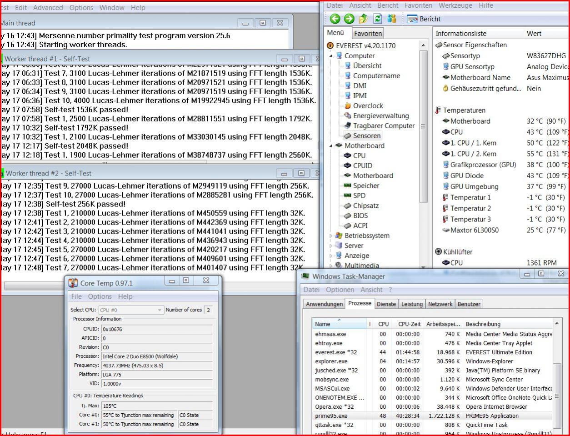This screenshot has height=436, width=570.
Task: Switch to the Menü tab in EVEREST
Action: pyautogui.click(x=335, y=33)
